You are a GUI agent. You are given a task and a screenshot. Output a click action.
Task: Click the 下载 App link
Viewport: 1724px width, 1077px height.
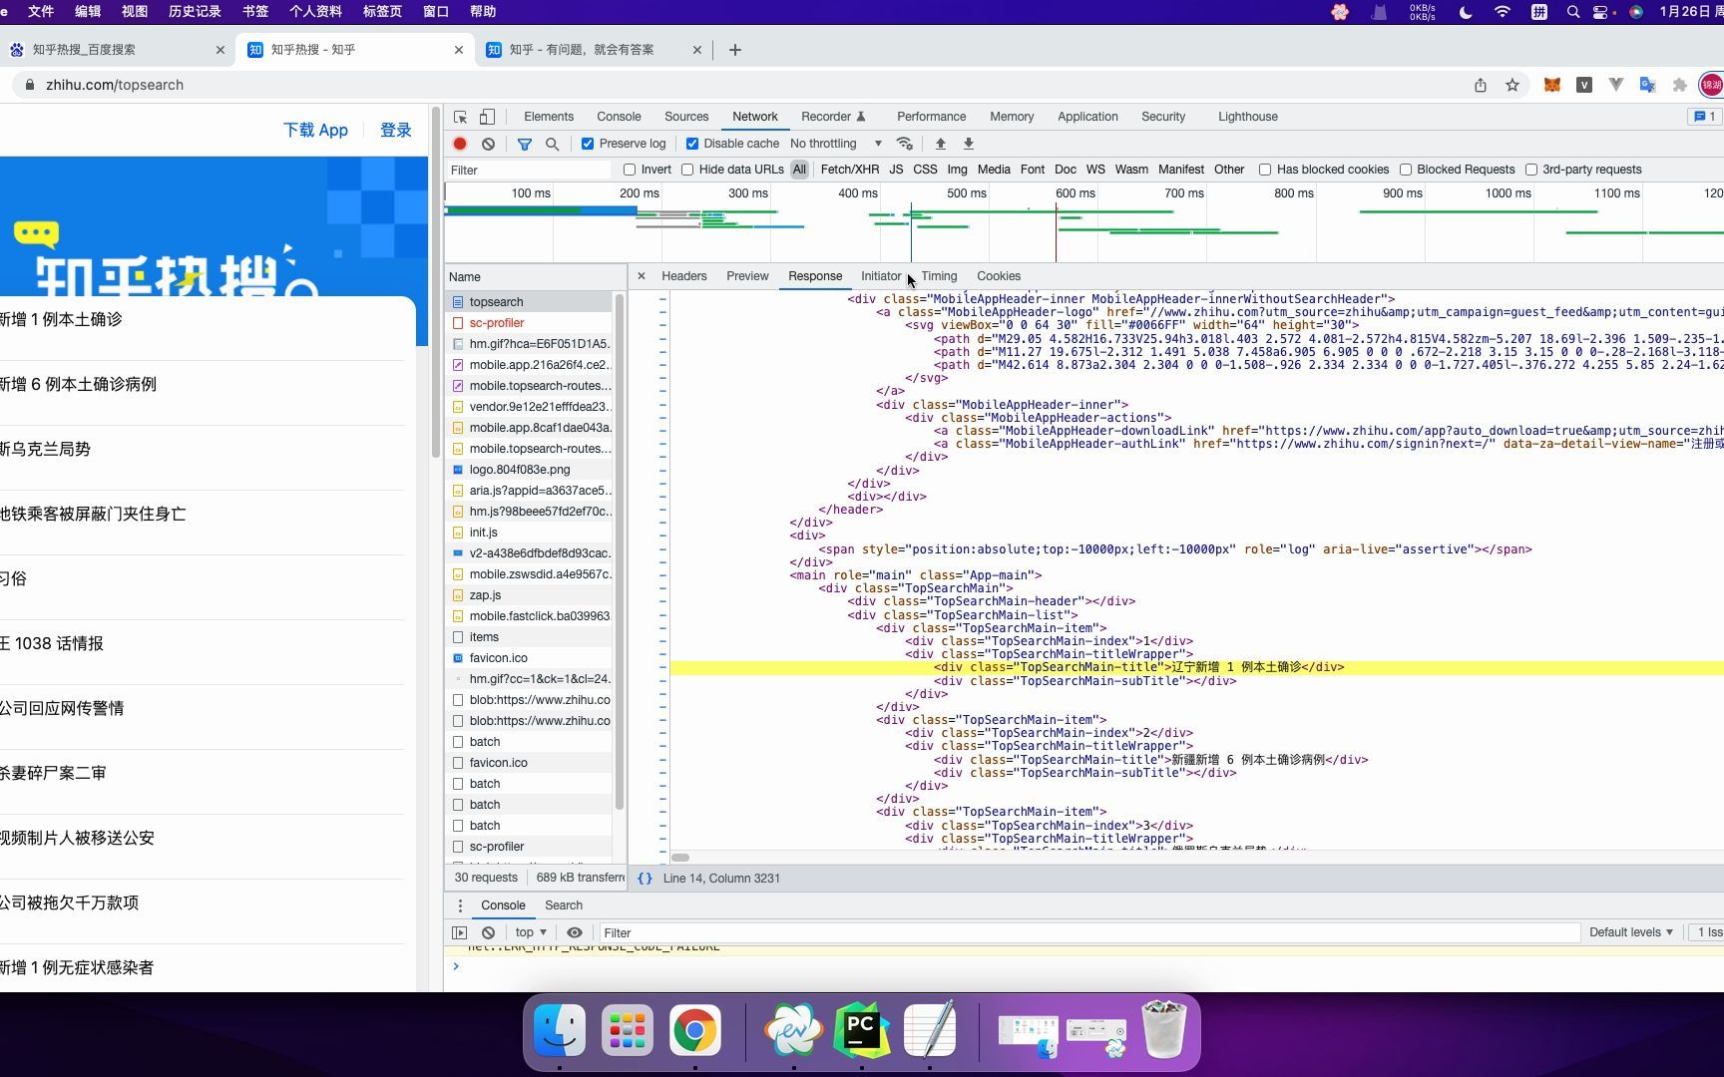tap(315, 130)
